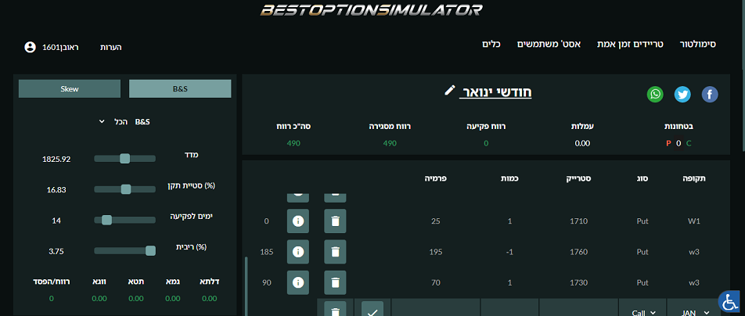The image size is (745, 316).
Task: Click the pencil icon to rename חודשי ינואר
Action: [x=449, y=91]
